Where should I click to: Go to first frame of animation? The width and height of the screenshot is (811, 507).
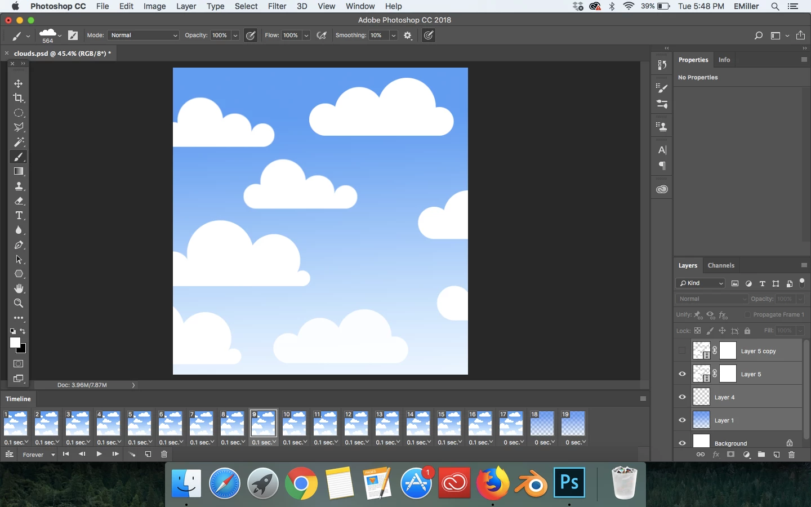(66, 454)
